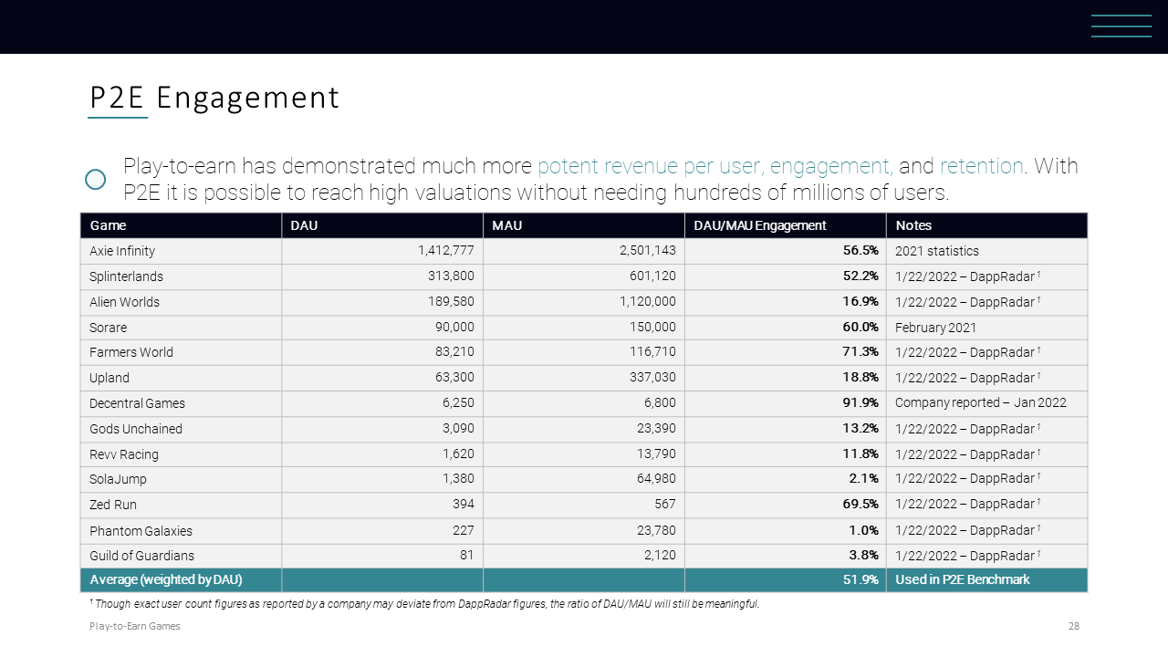Screen dimensions: 1168x657
Task: Click the Company reported – Jan 2022 note
Action: pos(981,403)
